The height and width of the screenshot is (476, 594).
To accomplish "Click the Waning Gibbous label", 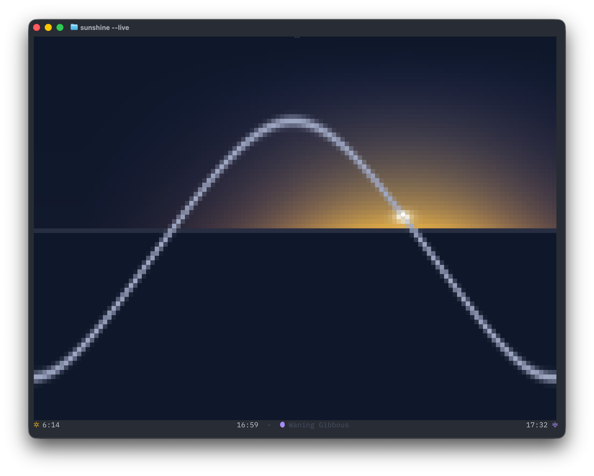I will click(x=319, y=425).
